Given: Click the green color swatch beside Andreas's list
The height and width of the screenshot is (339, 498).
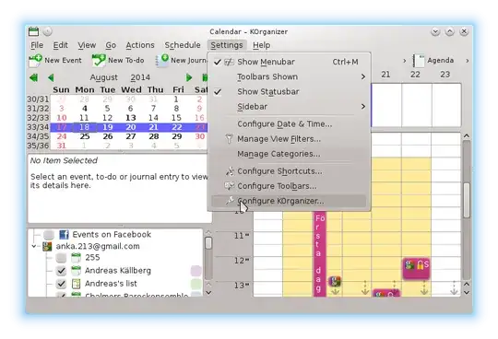Looking at the screenshot, I should (196, 284).
